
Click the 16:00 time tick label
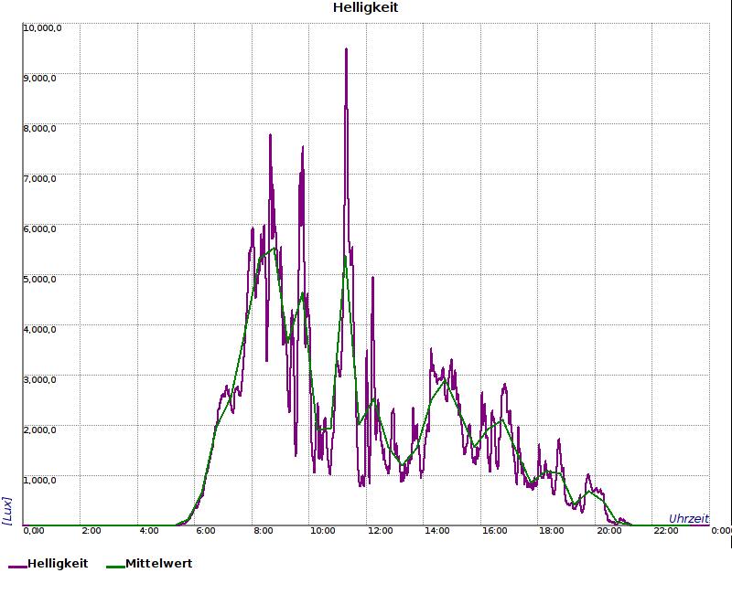[x=494, y=531]
